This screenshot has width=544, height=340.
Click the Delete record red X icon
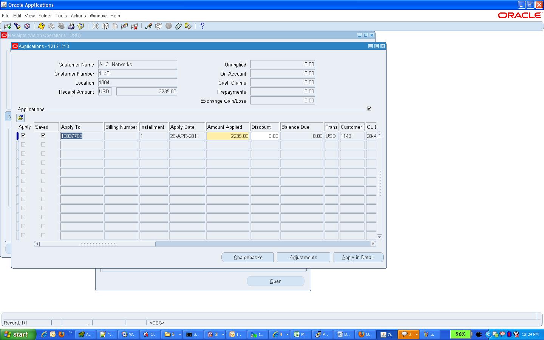pos(134,26)
